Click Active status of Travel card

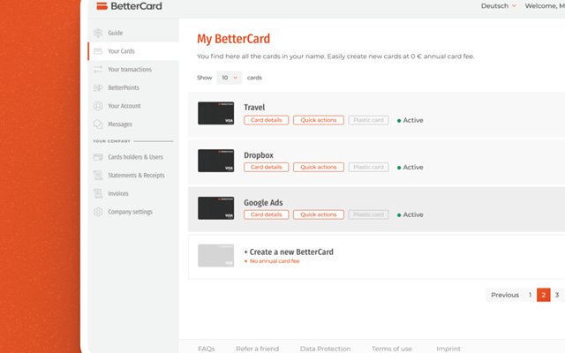[x=410, y=120]
